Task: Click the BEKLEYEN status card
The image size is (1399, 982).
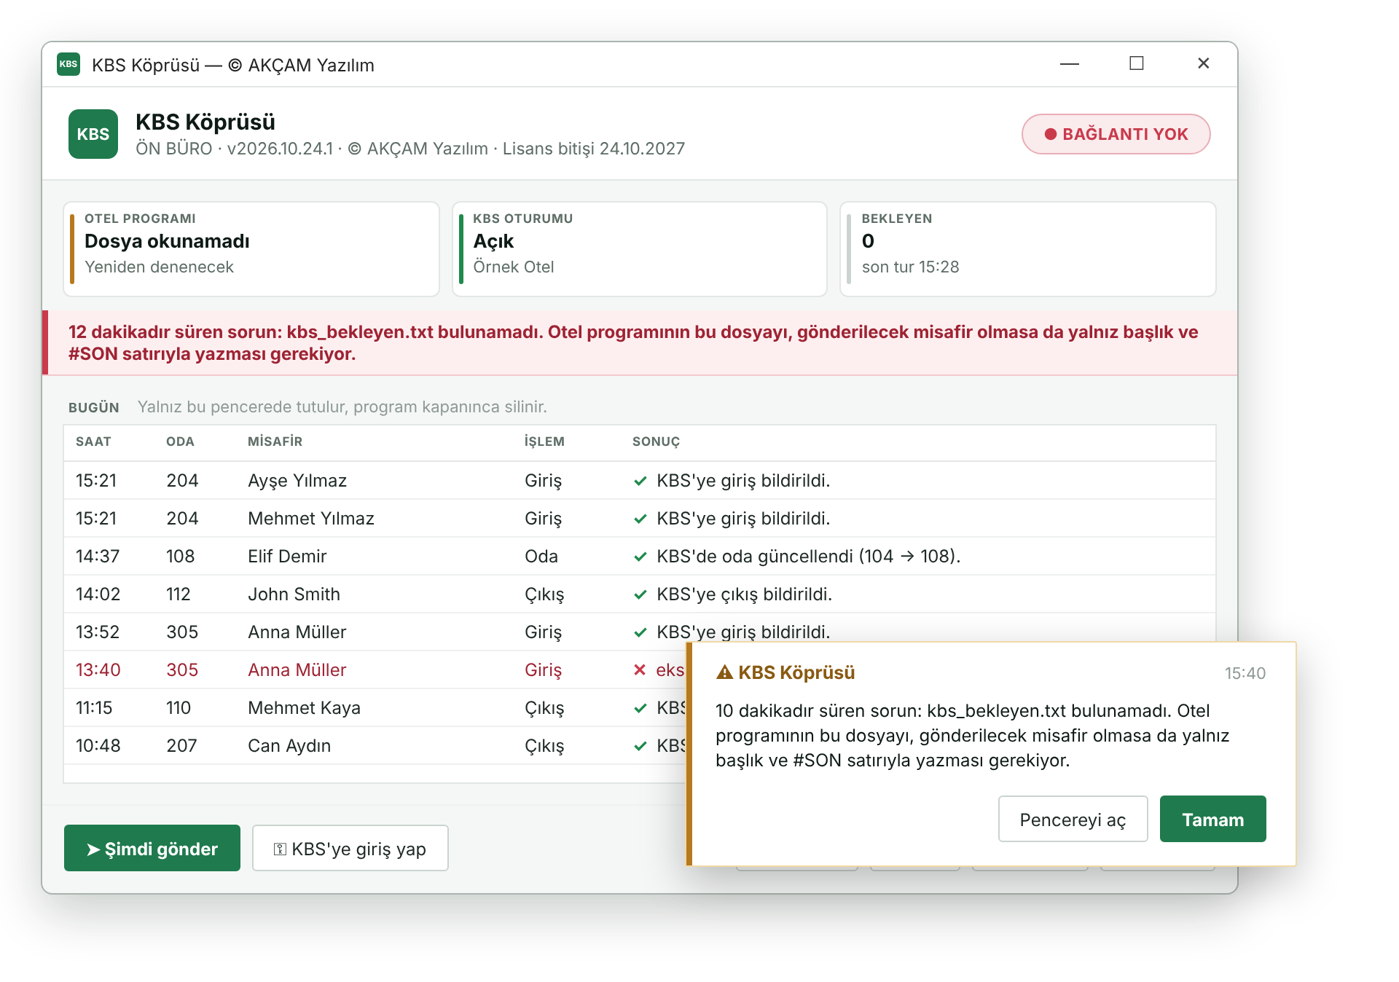Action: 1028,249
